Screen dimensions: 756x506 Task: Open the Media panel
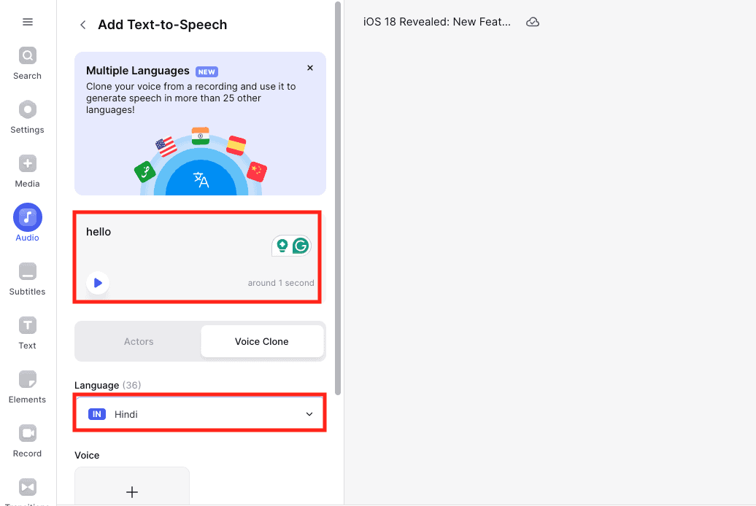(x=28, y=171)
